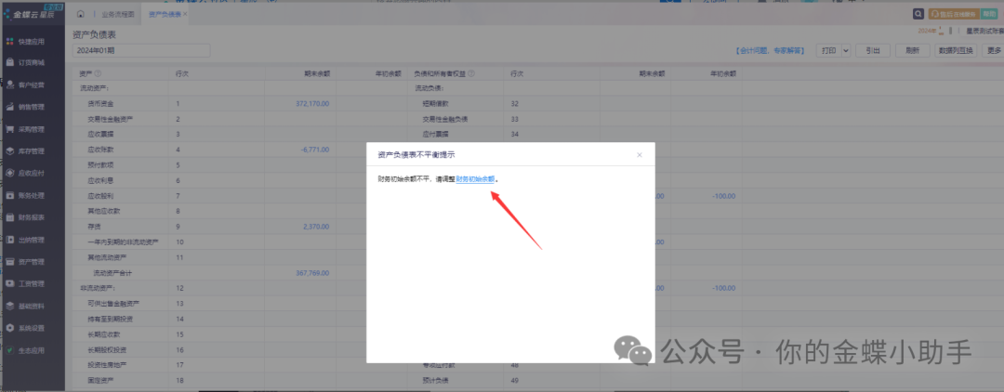Close the 资产负债表 tab
Image resolution: width=1004 pixels, height=392 pixels.
[185, 15]
